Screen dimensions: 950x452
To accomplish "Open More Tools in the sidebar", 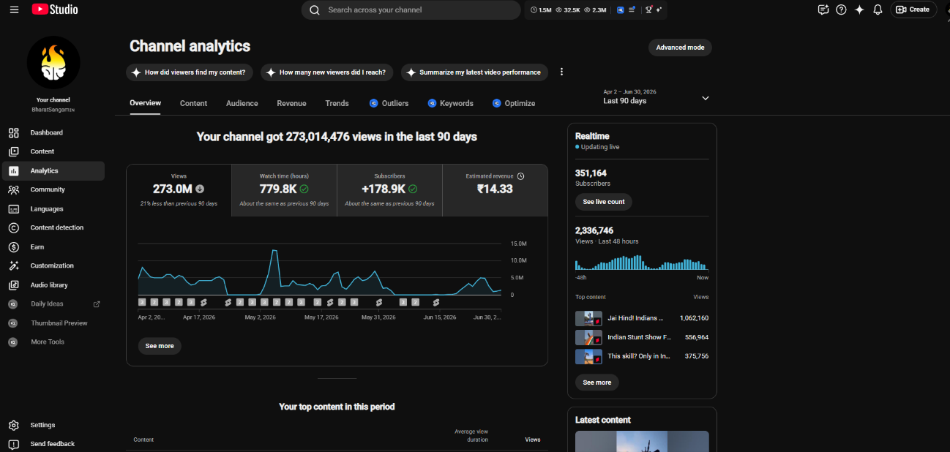I will (x=52, y=342).
